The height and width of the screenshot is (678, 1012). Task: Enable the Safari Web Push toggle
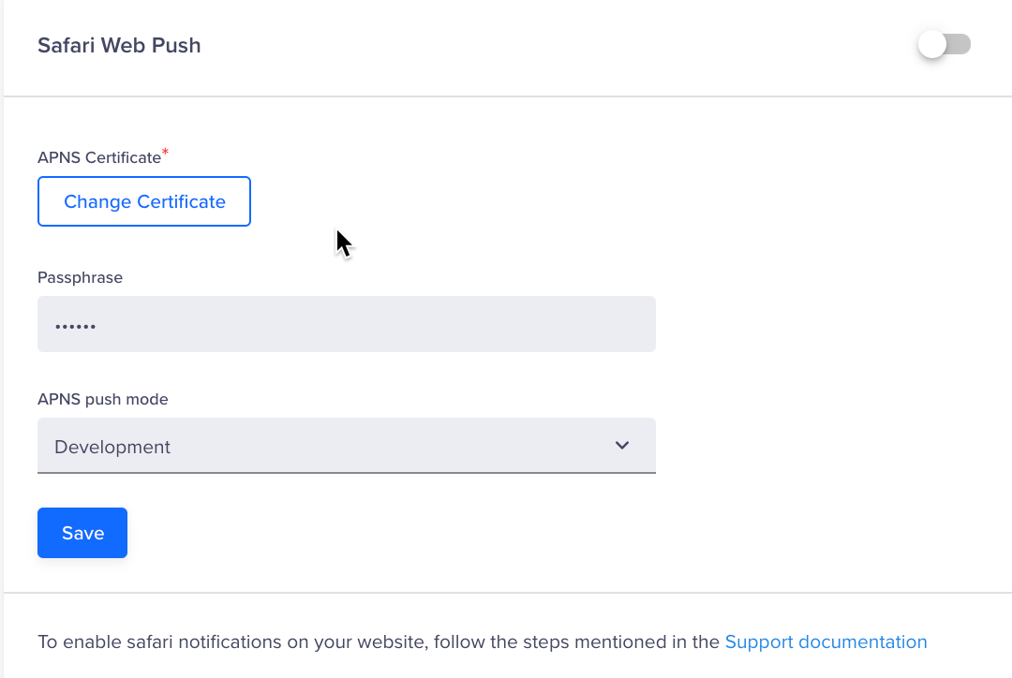click(945, 44)
